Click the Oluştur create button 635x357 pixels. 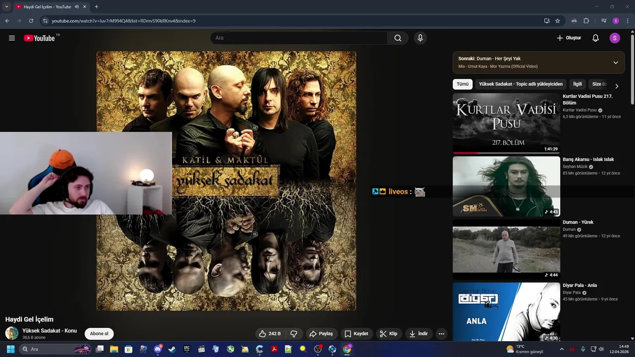[569, 38]
